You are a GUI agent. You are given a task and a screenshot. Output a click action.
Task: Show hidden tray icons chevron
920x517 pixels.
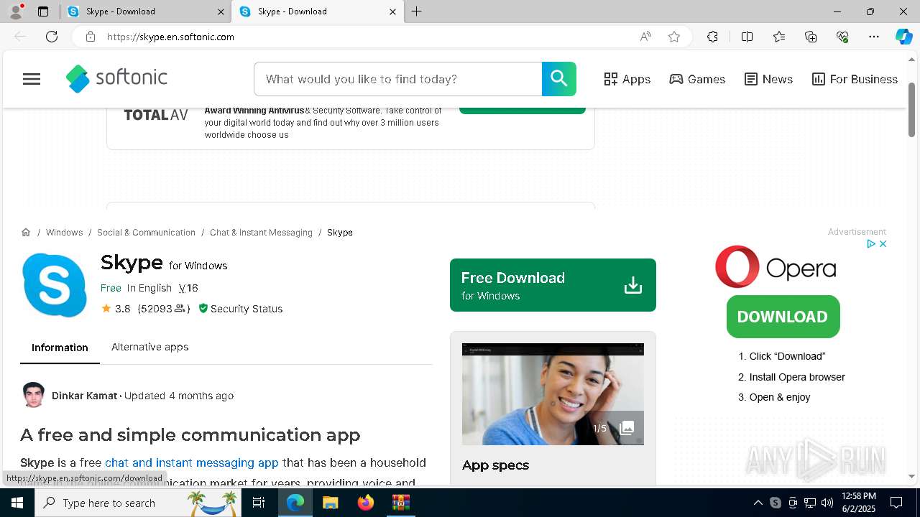(x=758, y=503)
